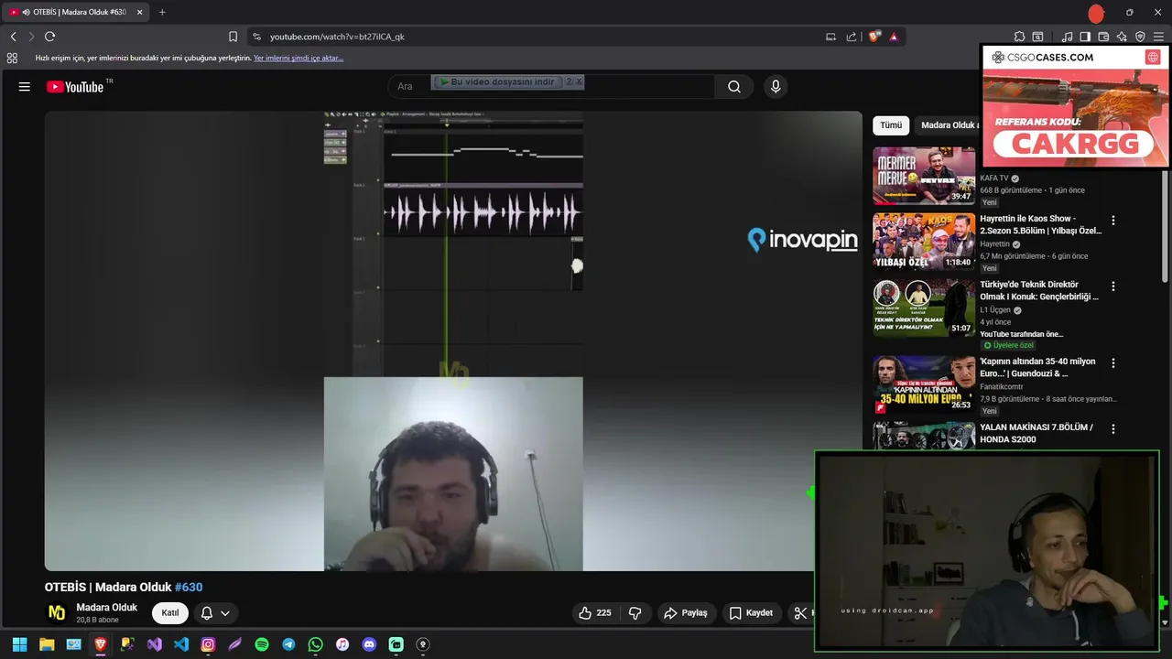This screenshot has height=659, width=1172.
Task: Open the #630 hashtag link
Action: (189, 587)
